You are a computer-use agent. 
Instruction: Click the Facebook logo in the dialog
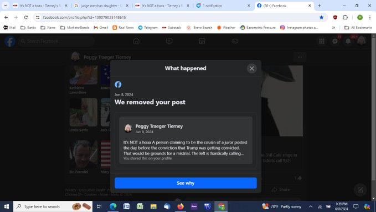click(118, 84)
